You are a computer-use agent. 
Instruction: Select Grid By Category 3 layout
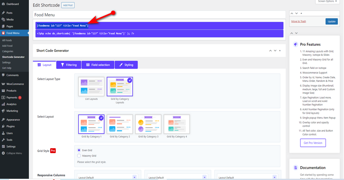(x=148, y=124)
